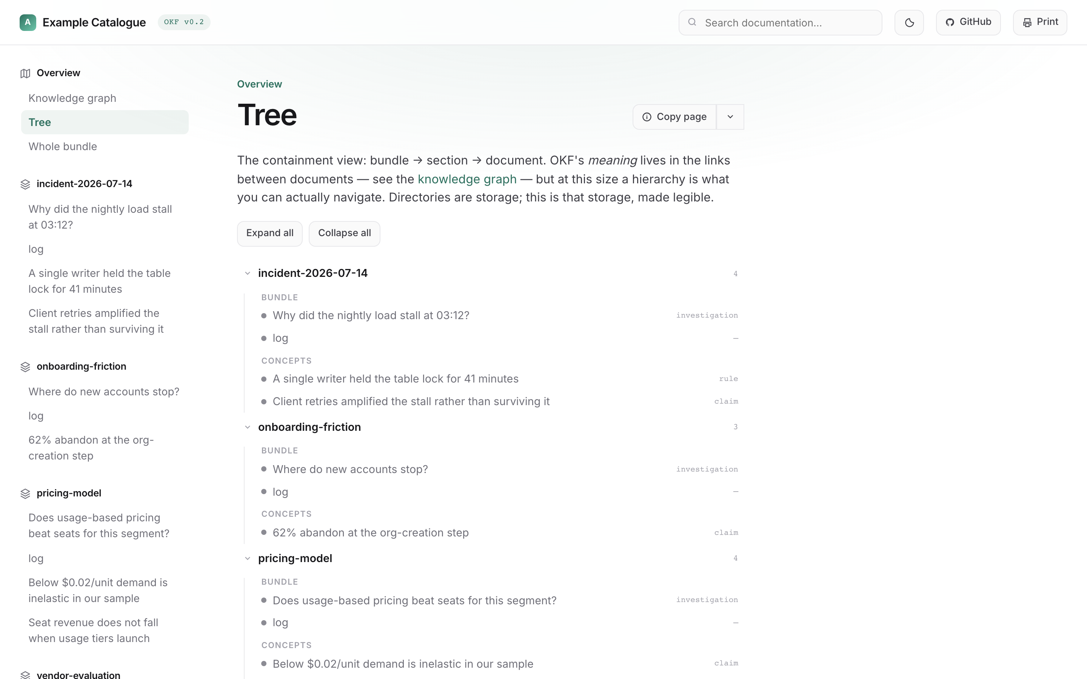Image resolution: width=1087 pixels, height=679 pixels.
Task: Click onboarding-friction tree heading
Action: pyautogui.click(x=309, y=427)
